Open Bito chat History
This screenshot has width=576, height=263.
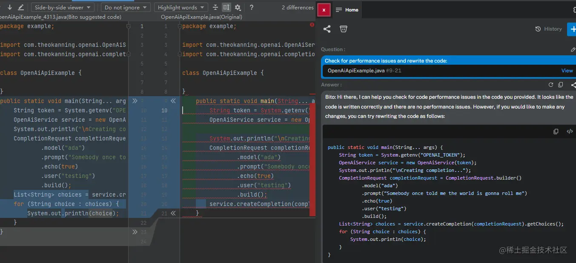(548, 29)
